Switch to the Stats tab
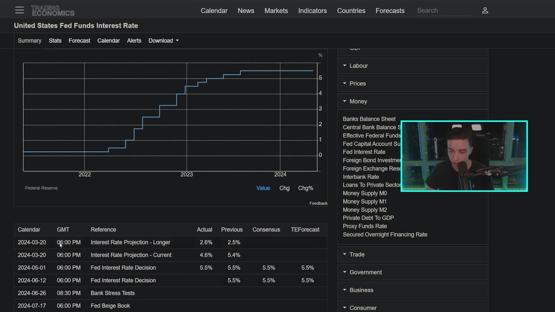Screen dimensions: 555x312 click(x=55, y=41)
